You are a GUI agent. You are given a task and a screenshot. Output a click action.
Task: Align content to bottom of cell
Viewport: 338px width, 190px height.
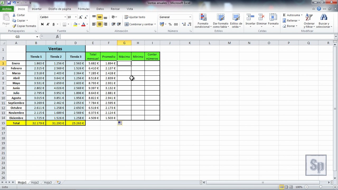coord(105,17)
